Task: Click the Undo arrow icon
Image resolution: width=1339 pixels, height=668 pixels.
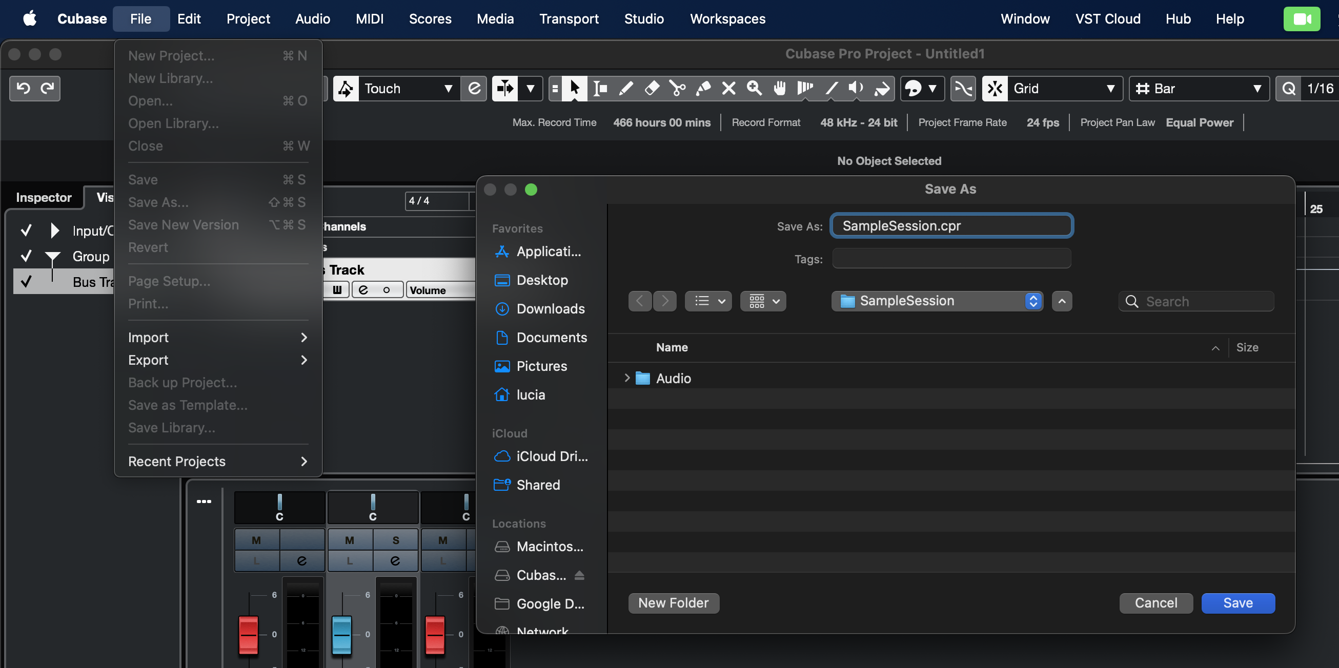Action: (23, 88)
